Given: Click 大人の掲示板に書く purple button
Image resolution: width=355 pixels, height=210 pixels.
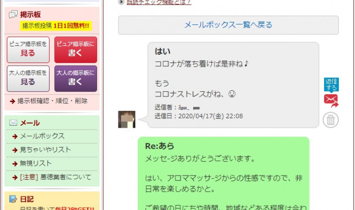Looking at the screenshot, I should tap(76, 79).
